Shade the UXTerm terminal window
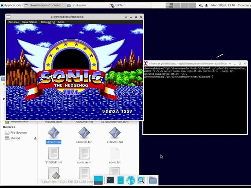 (x=230, y=63)
